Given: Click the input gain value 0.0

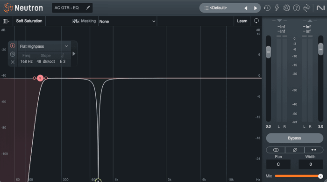Looking at the screenshot, I should [268, 126].
